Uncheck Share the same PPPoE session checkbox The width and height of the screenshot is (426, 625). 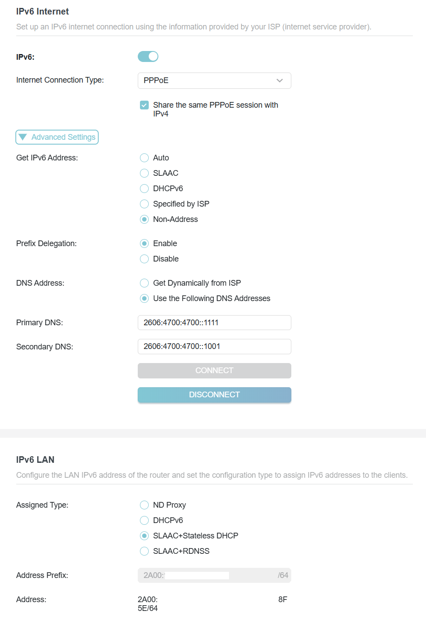click(144, 105)
